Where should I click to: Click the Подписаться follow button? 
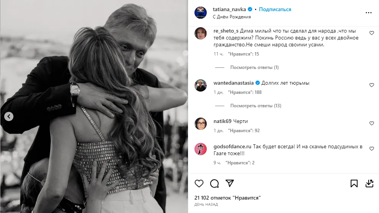[275, 9]
